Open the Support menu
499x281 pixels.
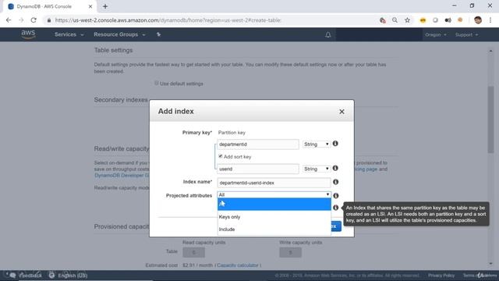[x=466, y=34]
